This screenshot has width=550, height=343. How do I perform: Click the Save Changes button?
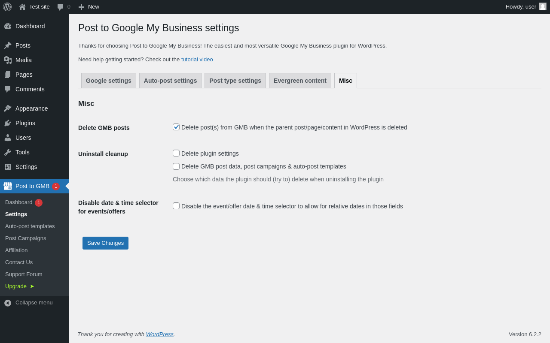(105, 243)
